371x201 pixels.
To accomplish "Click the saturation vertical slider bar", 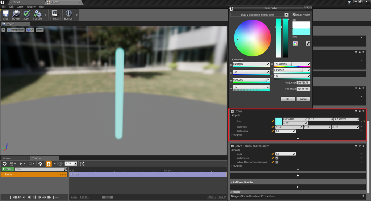I will (x=279, y=38).
